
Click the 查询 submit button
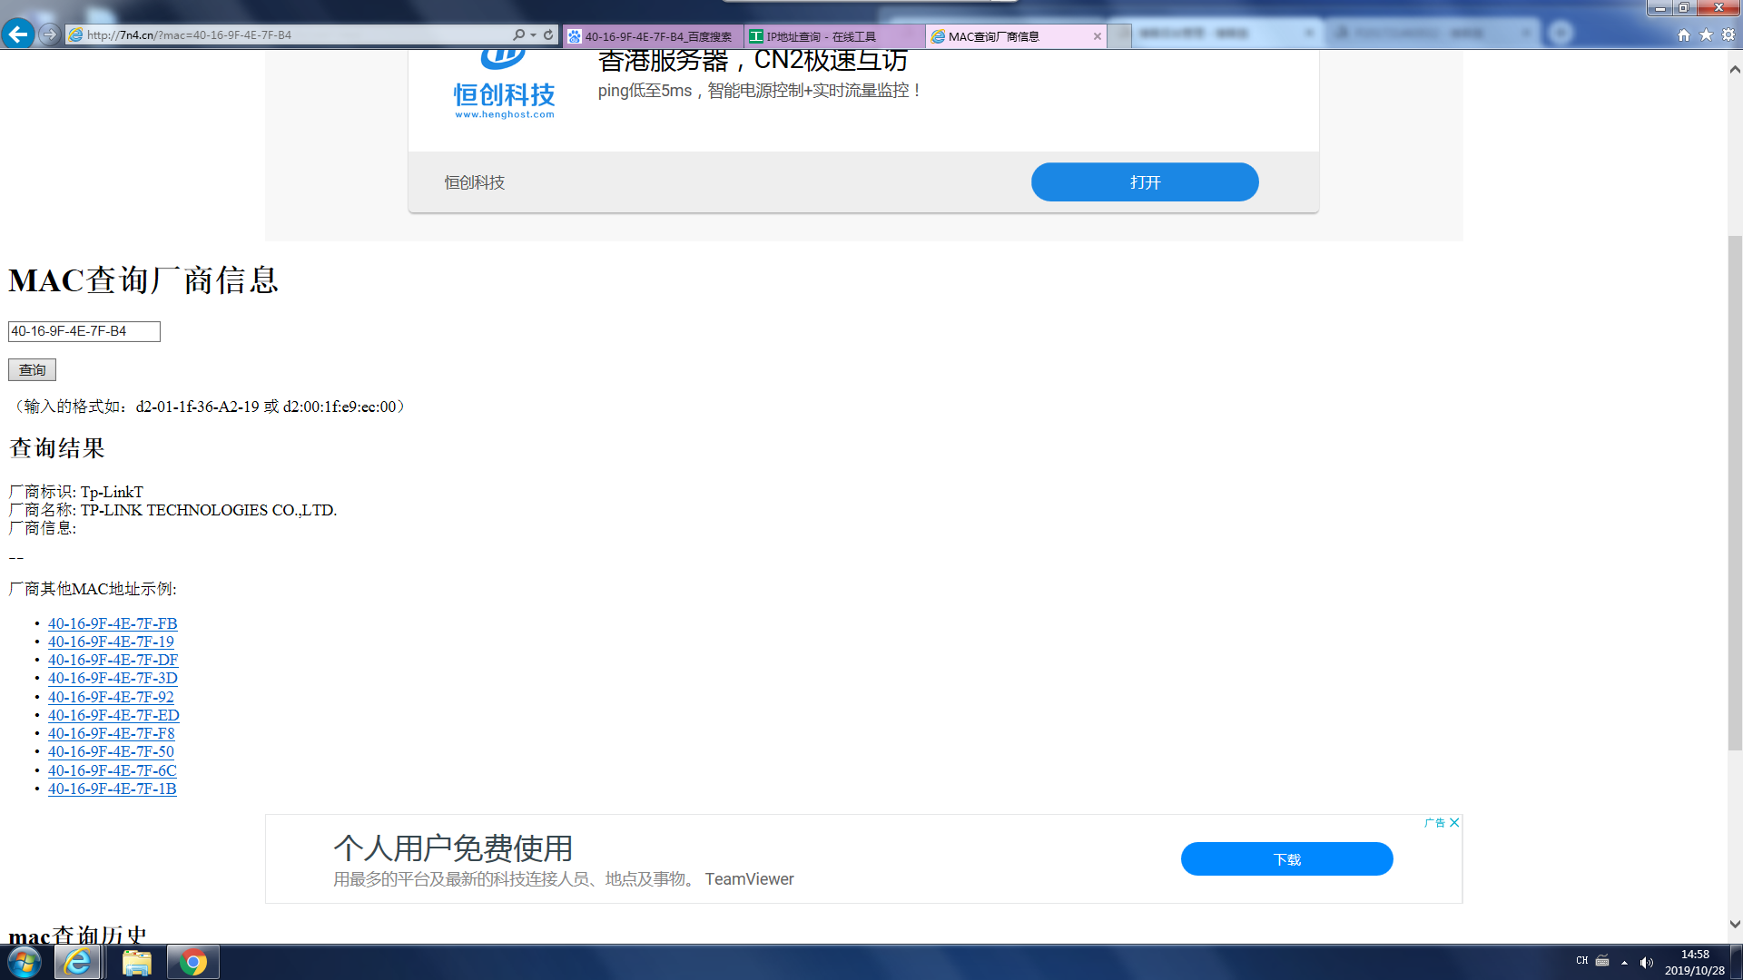tap(32, 369)
